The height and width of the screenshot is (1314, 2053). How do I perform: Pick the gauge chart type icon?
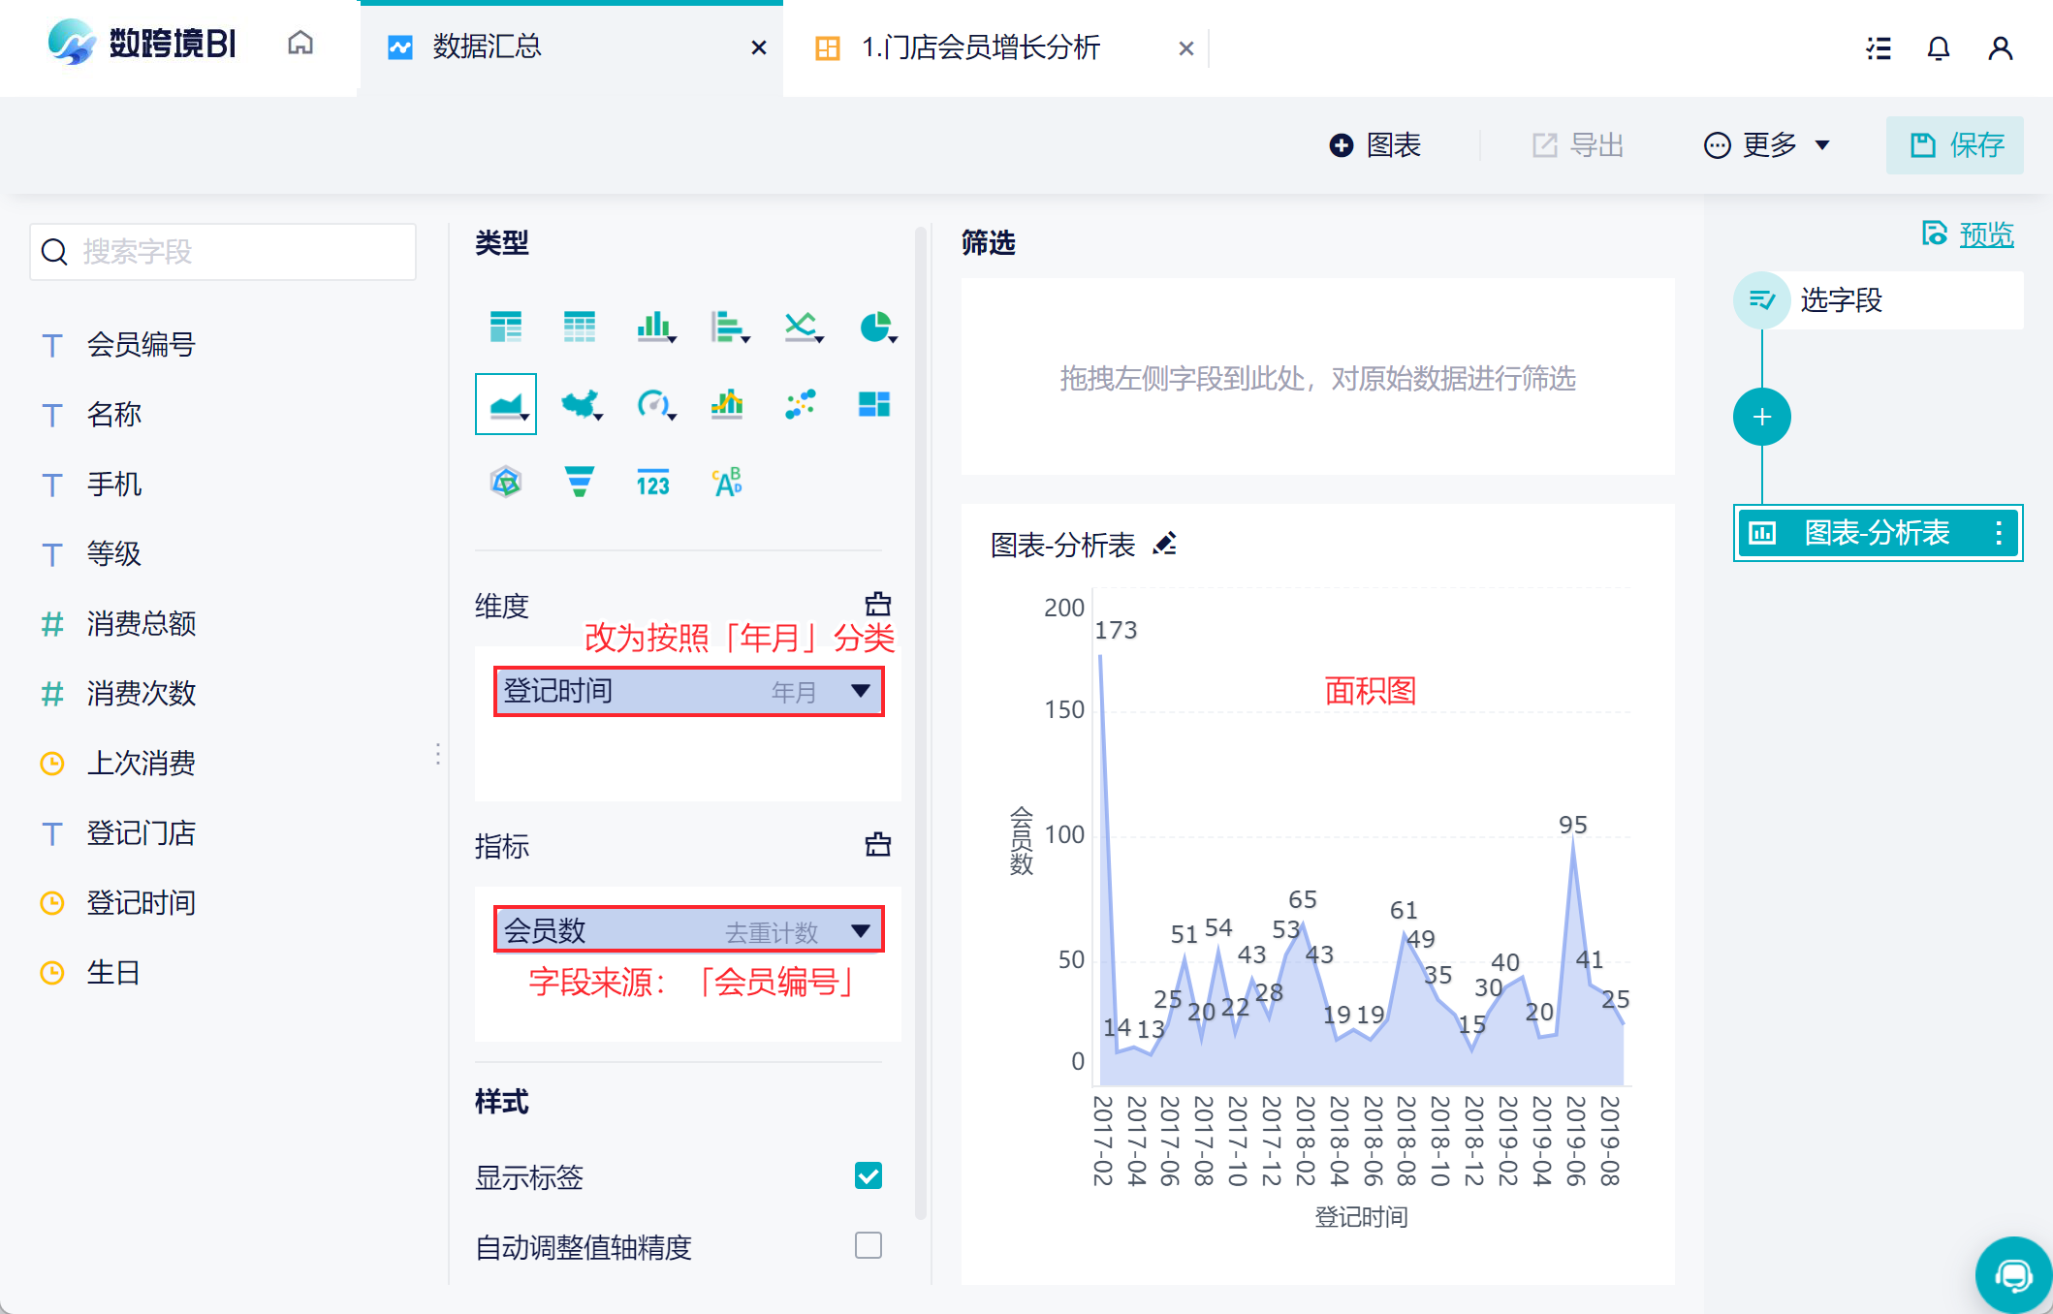tap(653, 404)
